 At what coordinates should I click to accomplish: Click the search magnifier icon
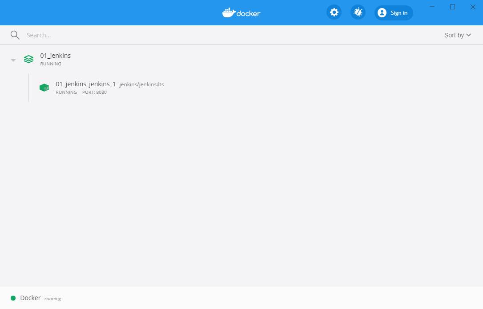click(x=15, y=35)
